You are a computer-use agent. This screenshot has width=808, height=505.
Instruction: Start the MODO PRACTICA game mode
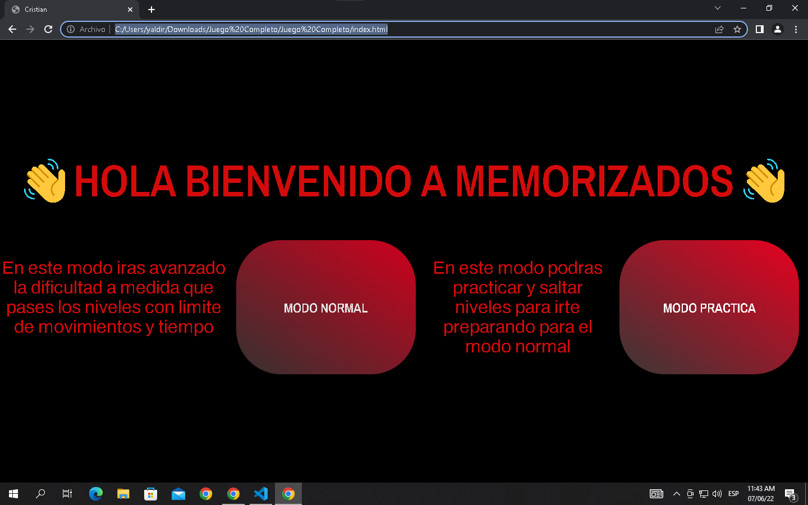709,307
